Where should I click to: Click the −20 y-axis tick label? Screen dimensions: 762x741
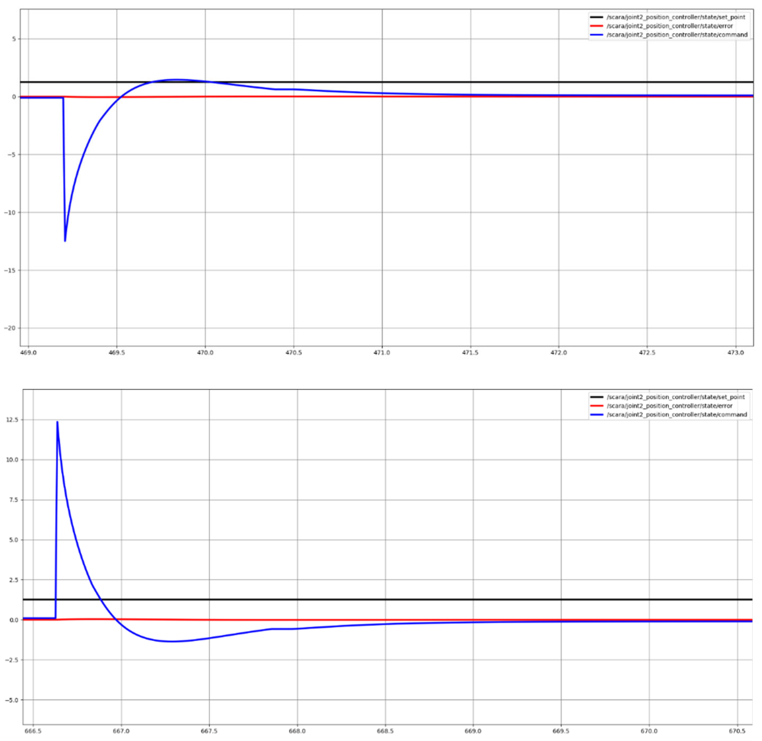point(9,328)
